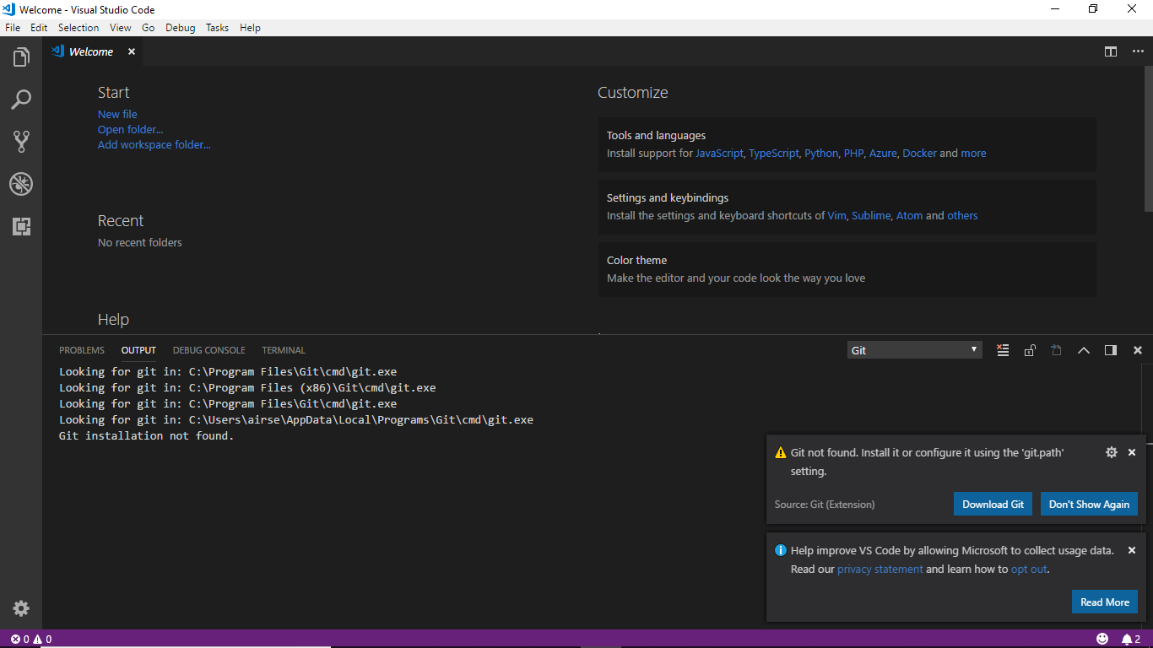Install Python support link
The image size is (1153, 648).
[x=821, y=154]
